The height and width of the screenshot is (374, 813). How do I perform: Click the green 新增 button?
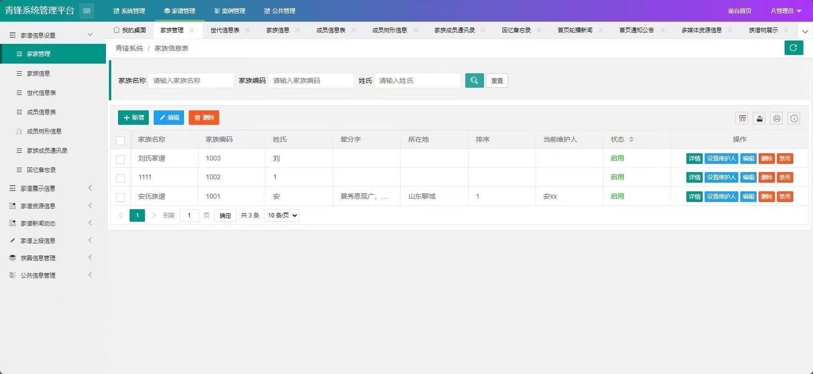tap(133, 118)
